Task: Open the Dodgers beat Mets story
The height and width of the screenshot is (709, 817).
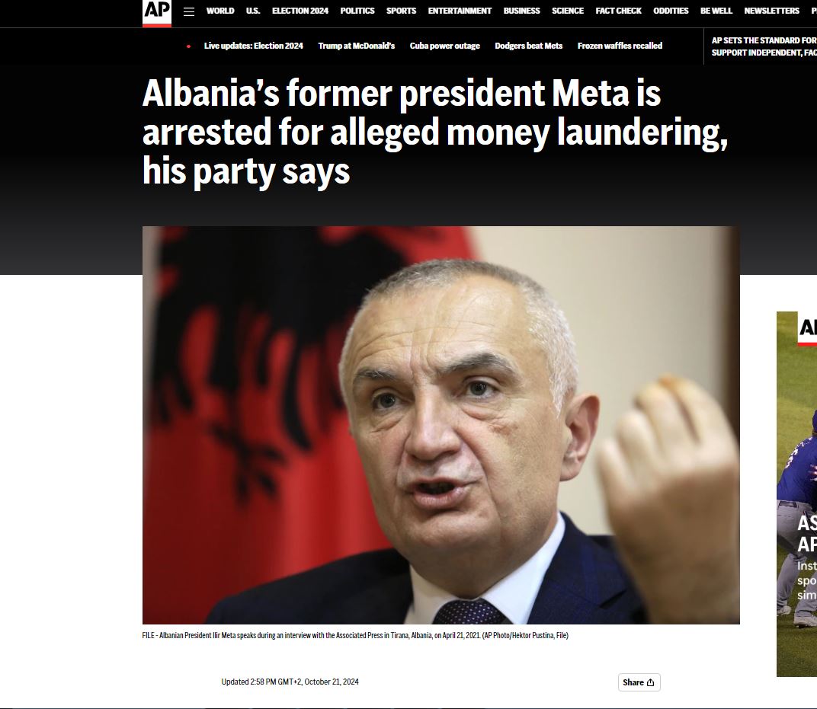Action: (x=528, y=46)
